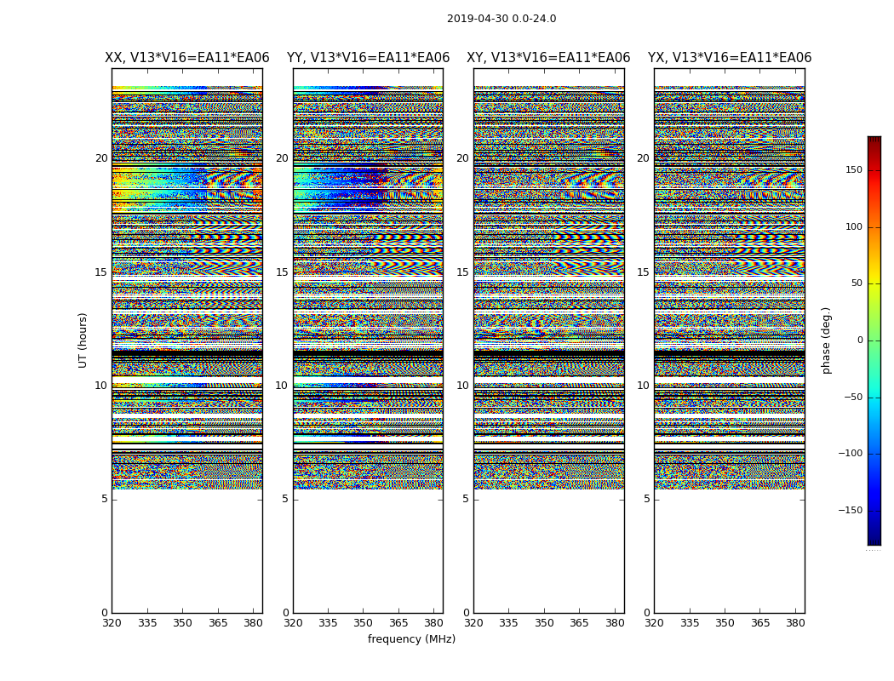
Task: Click the XY plot's 350 frequency tick label
Action: tap(544, 623)
